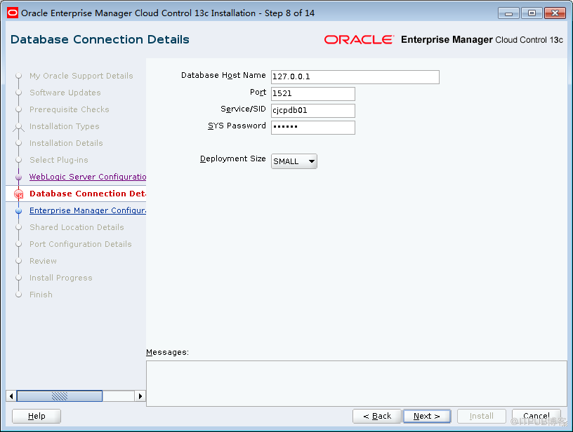Click the Installation Types step
Viewport: 573px width, 432px height.
click(x=65, y=126)
